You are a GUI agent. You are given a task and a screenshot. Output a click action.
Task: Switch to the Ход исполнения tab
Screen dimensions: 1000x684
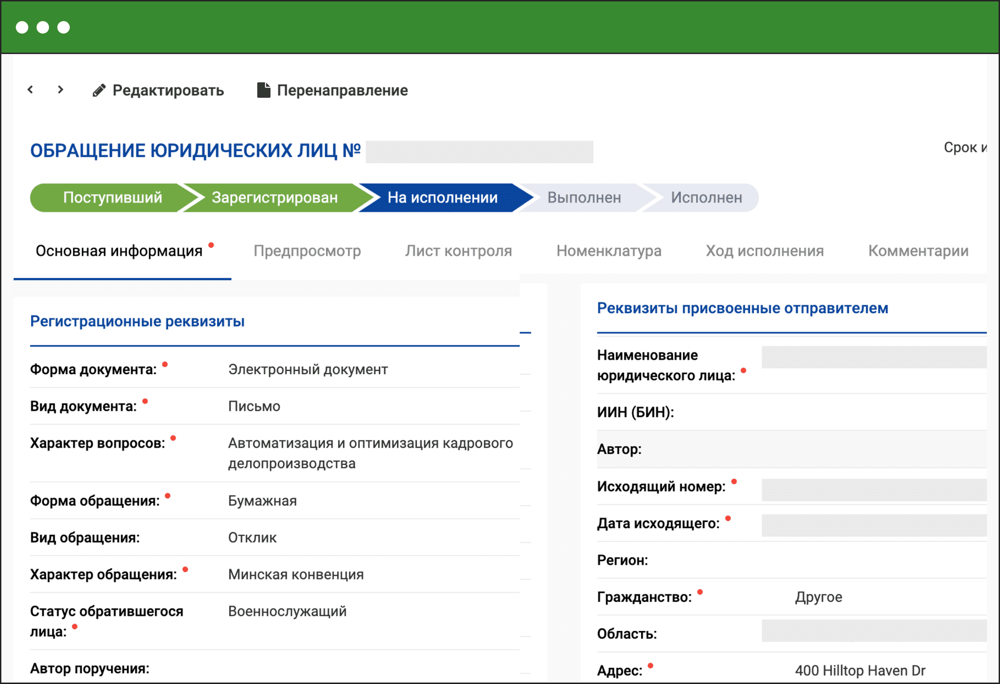[x=764, y=251]
